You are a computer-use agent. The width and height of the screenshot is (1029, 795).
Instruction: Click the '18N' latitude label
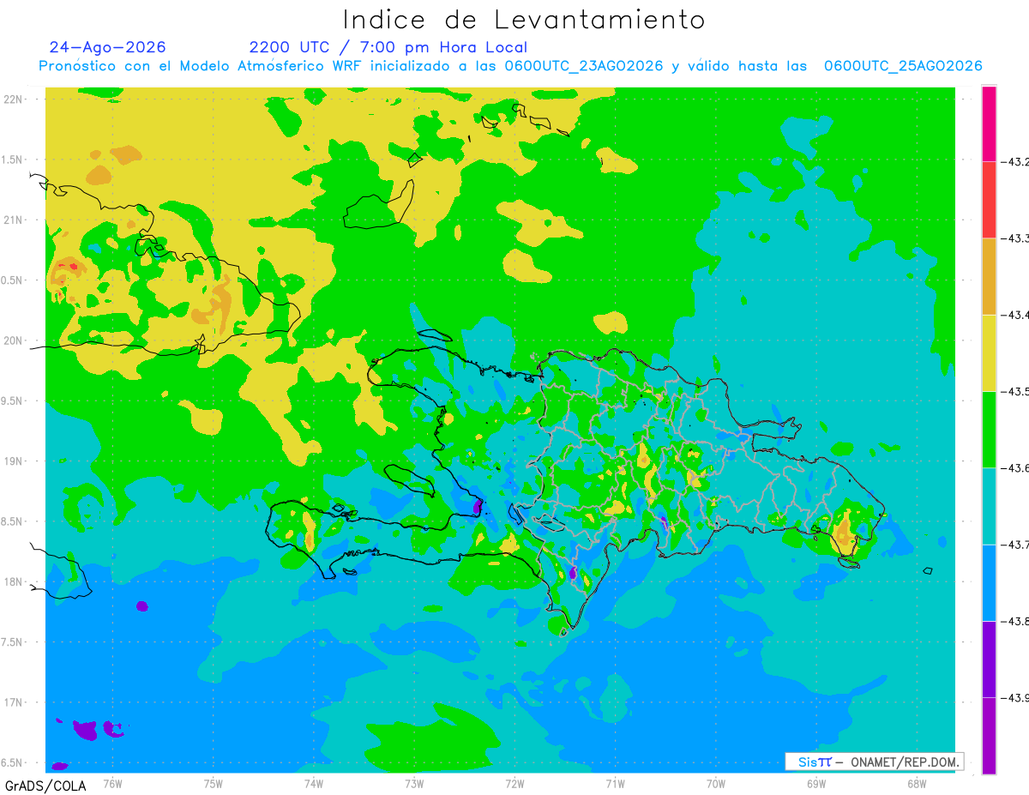[x=15, y=581]
